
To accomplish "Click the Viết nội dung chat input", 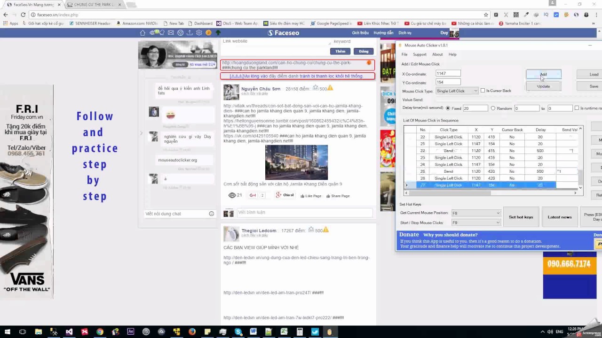I will click(x=176, y=214).
